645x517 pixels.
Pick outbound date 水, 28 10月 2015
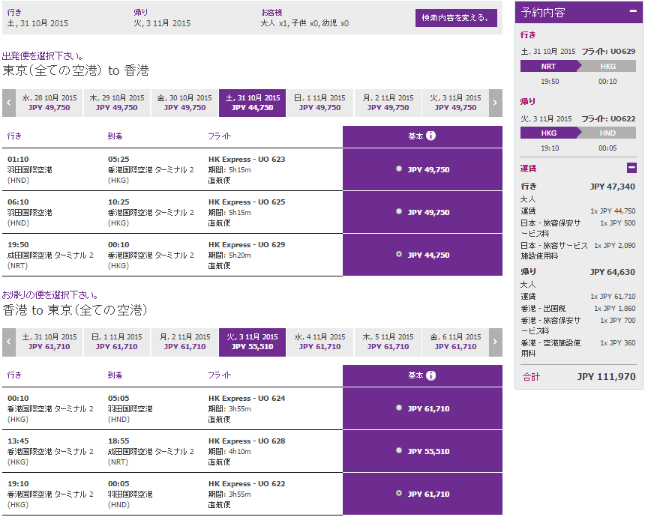(x=49, y=103)
